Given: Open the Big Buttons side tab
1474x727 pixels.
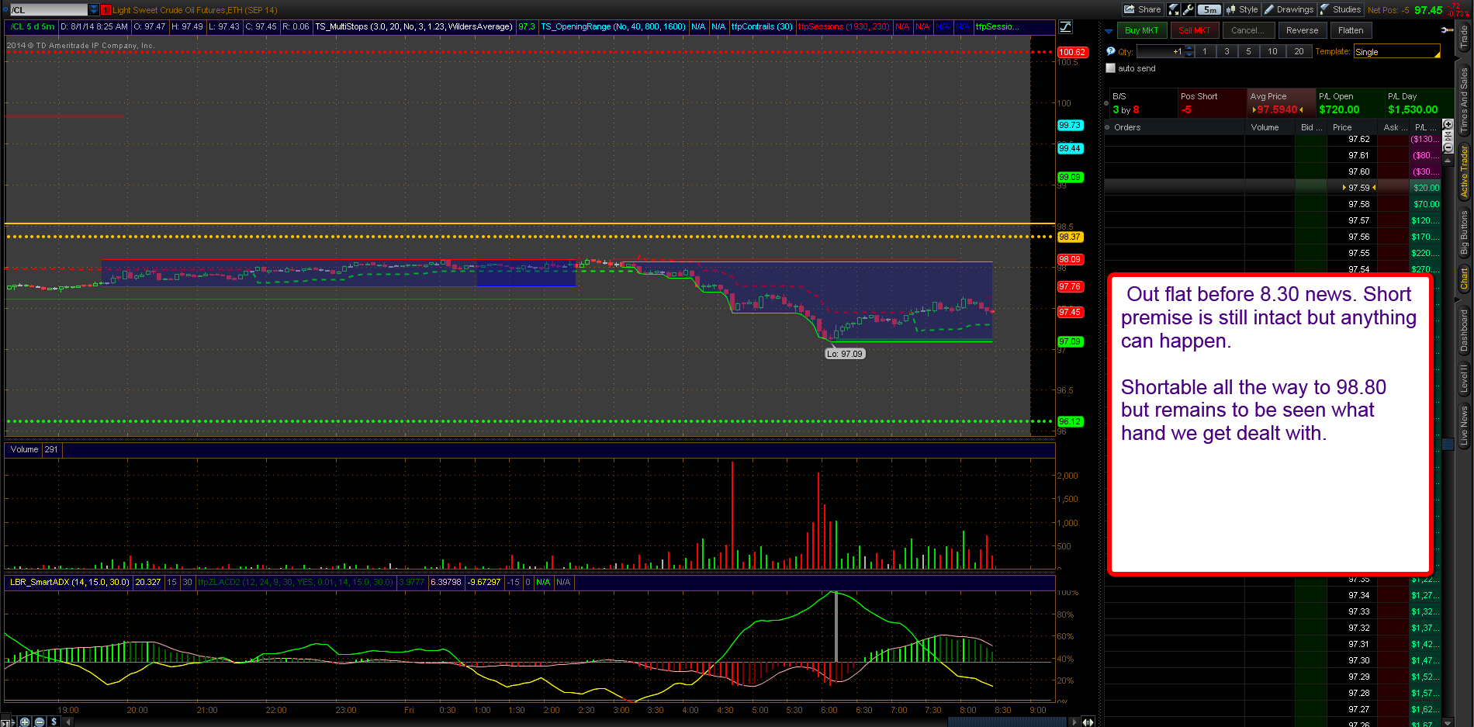Looking at the screenshot, I should [x=1464, y=232].
